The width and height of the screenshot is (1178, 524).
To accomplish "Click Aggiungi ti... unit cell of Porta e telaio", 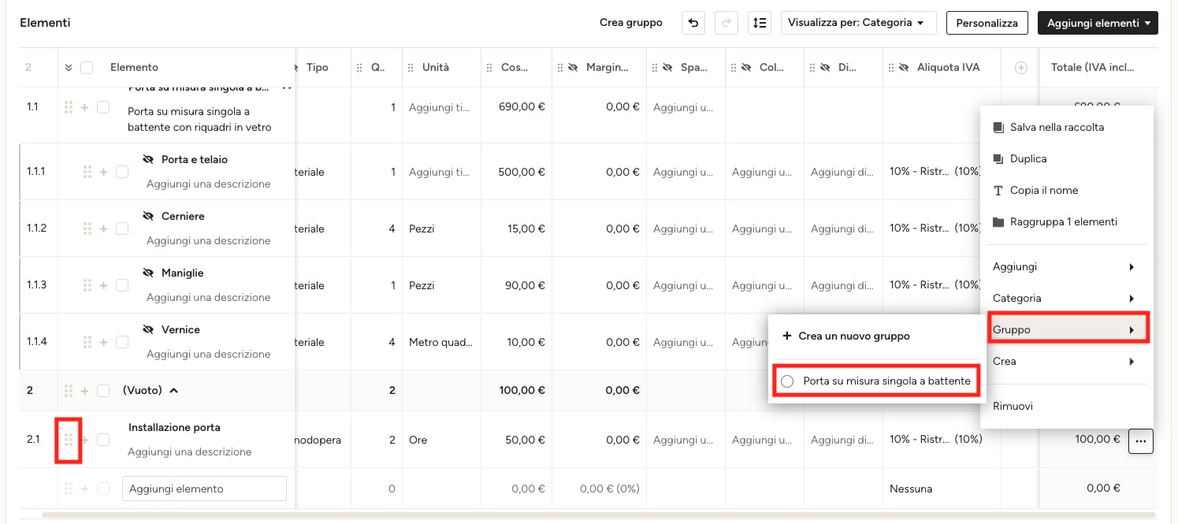I will pyautogui.click(x=441, y=172).
